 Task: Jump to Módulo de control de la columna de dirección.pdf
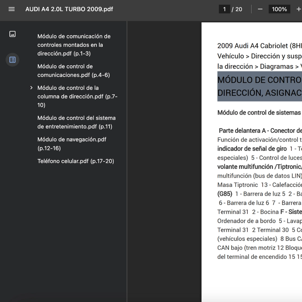coord(77,96)
